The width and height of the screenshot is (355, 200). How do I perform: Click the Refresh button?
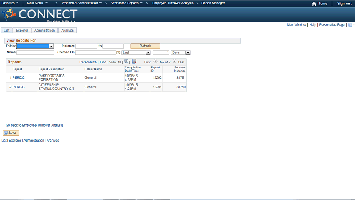(145, 46)
